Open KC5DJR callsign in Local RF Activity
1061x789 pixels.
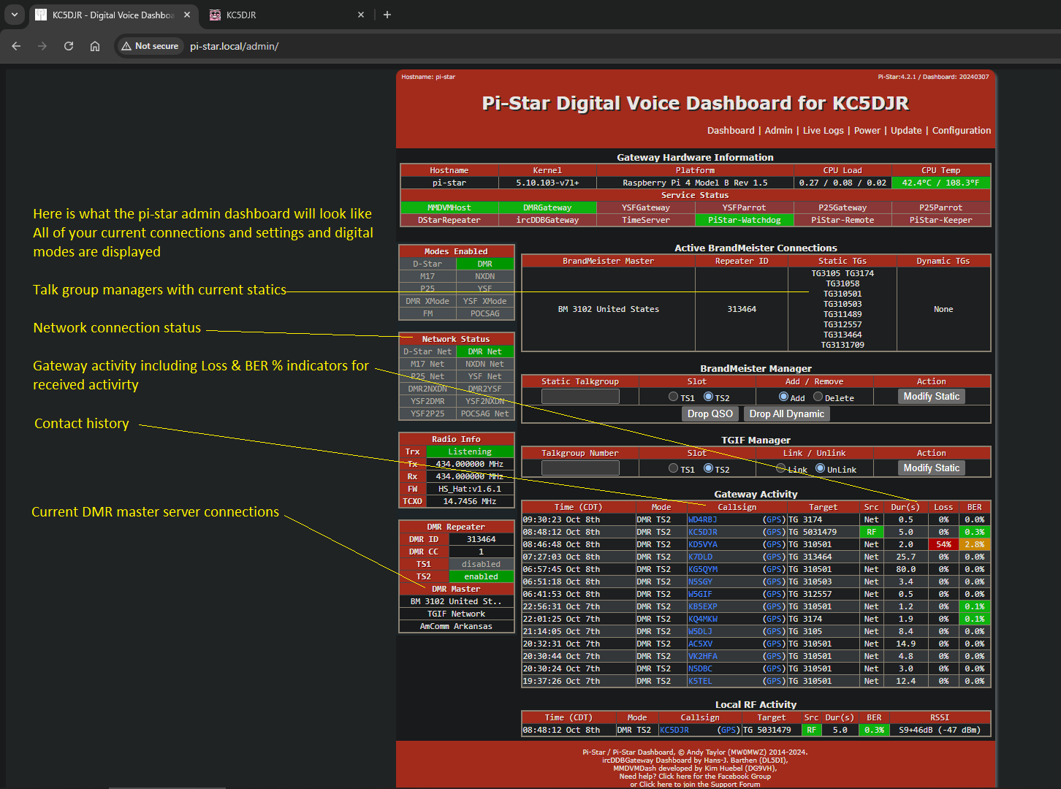pos(674,731)
